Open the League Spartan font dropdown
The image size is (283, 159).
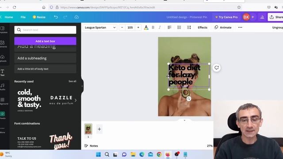[100, 27]
